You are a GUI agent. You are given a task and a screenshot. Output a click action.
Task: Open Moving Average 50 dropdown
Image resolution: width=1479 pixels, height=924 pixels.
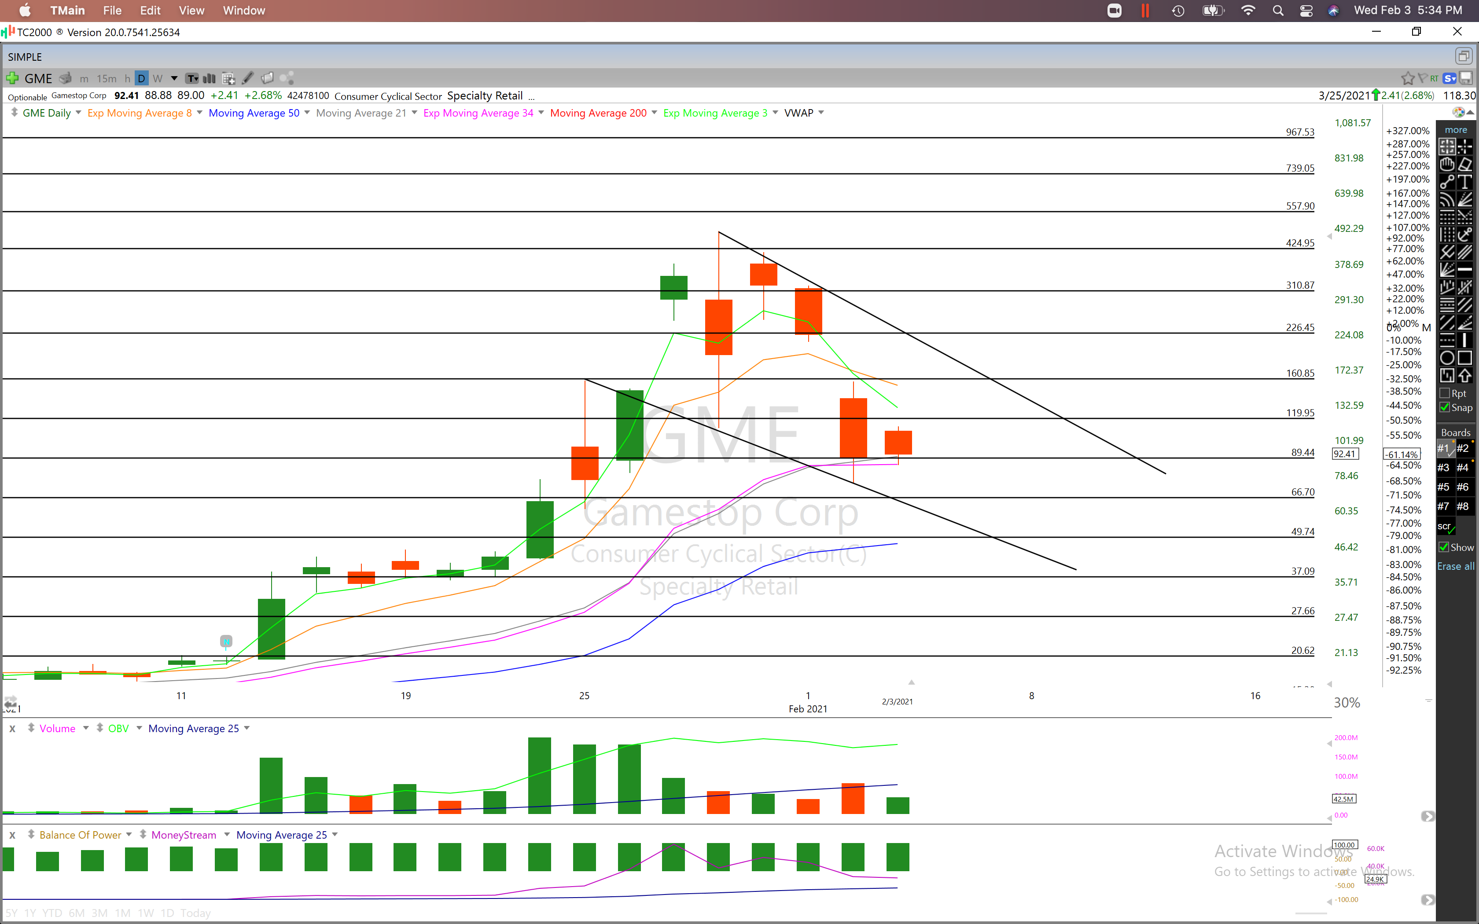(x=307, y=113)
